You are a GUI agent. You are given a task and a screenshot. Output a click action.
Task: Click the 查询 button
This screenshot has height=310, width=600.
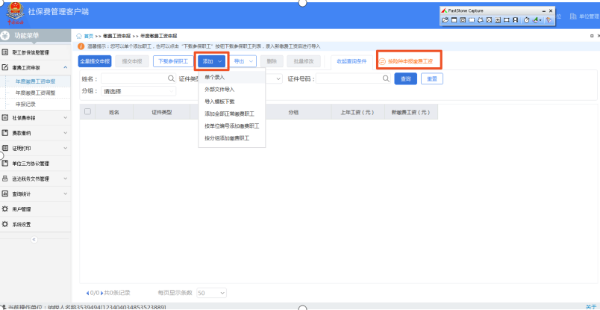(405, 78)
